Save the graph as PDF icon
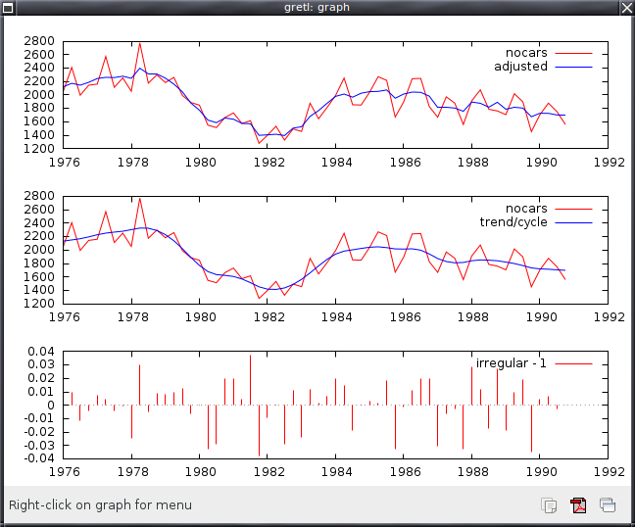Screen dimensions: 635x527 578,505
